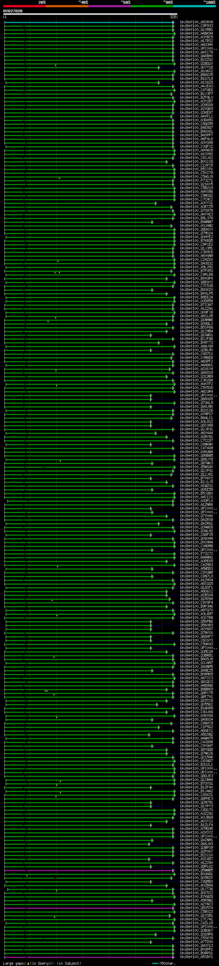This screenshot has width=219, height=966.
Task: Select the UniRef100_A4U3H0 hit
Action: [196, 45]
